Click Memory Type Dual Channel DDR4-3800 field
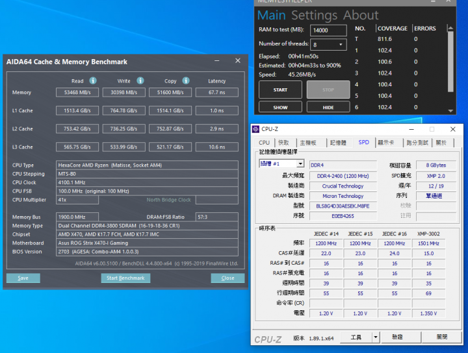468x353 pixels. point(147,226)
